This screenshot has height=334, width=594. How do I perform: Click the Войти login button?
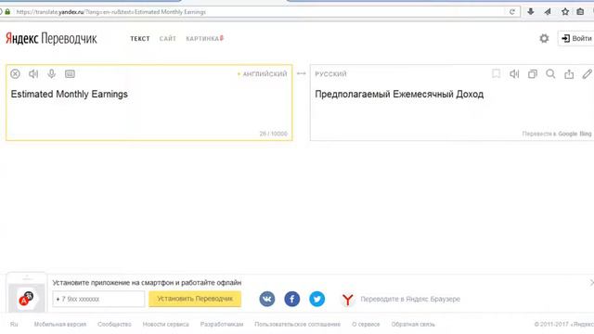click(x=575, y=38)
